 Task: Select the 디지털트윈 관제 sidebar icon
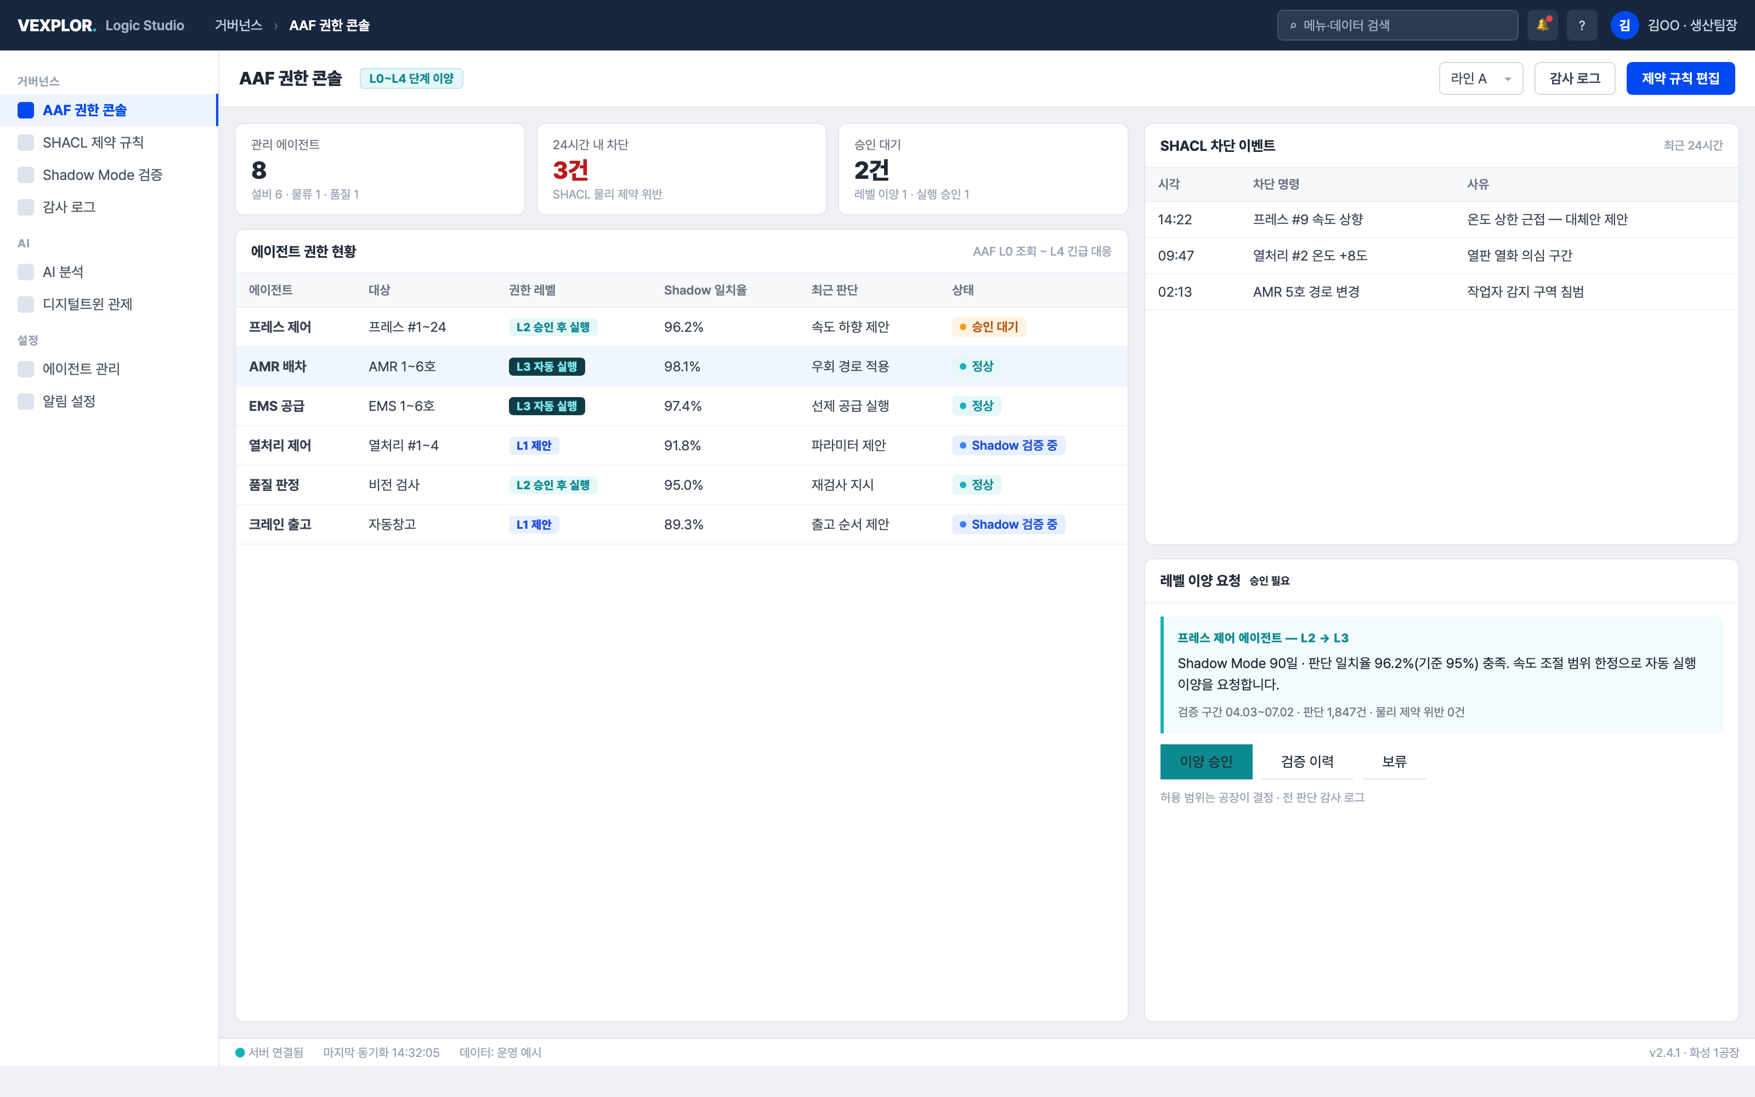26,304
